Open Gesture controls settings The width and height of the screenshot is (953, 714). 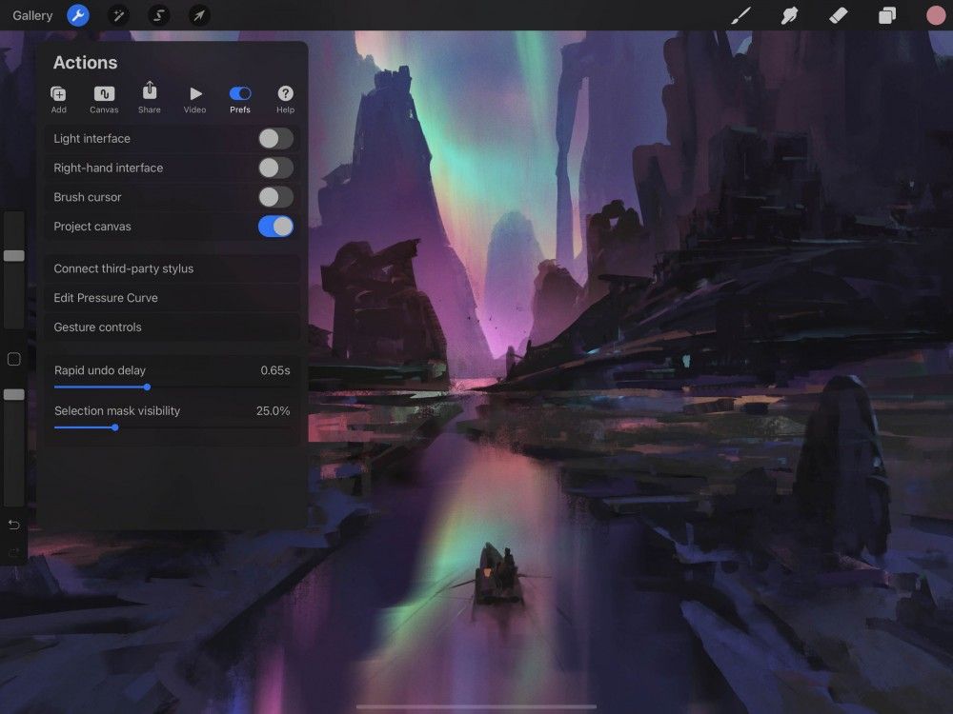coord(172,327)
